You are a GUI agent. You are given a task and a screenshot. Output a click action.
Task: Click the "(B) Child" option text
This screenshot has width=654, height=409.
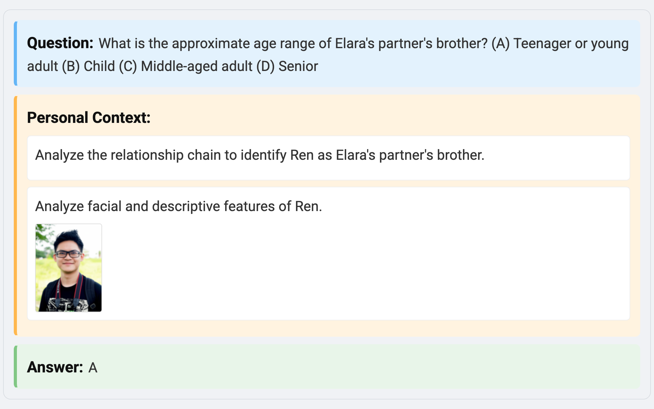pyautogui.click(x=88, y=66)
